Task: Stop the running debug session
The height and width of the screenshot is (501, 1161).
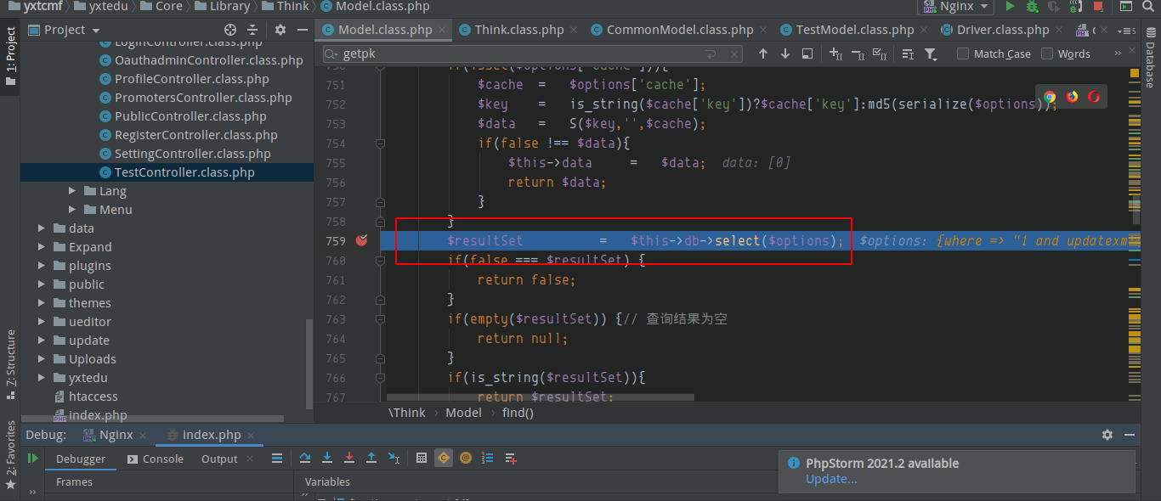Action: click(x=1098, y=6)
